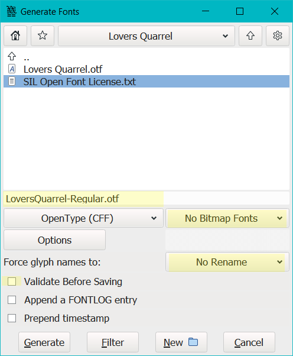This screenshot has width=293, height=356.
Task: Create a New folder
Action: click(181, 342)
